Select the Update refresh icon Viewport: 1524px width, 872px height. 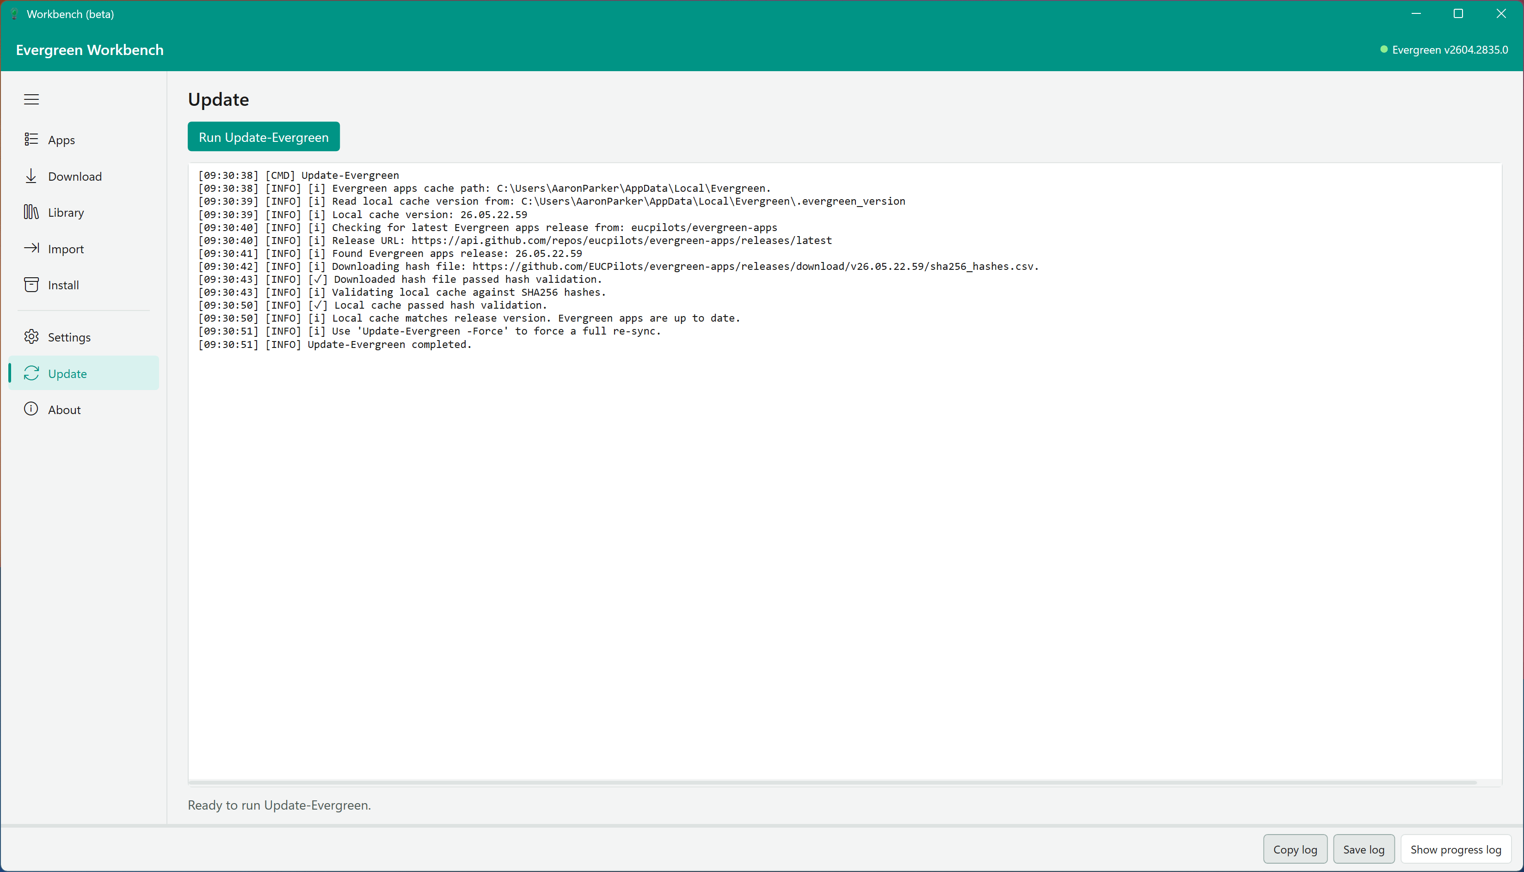click(31, 373)
